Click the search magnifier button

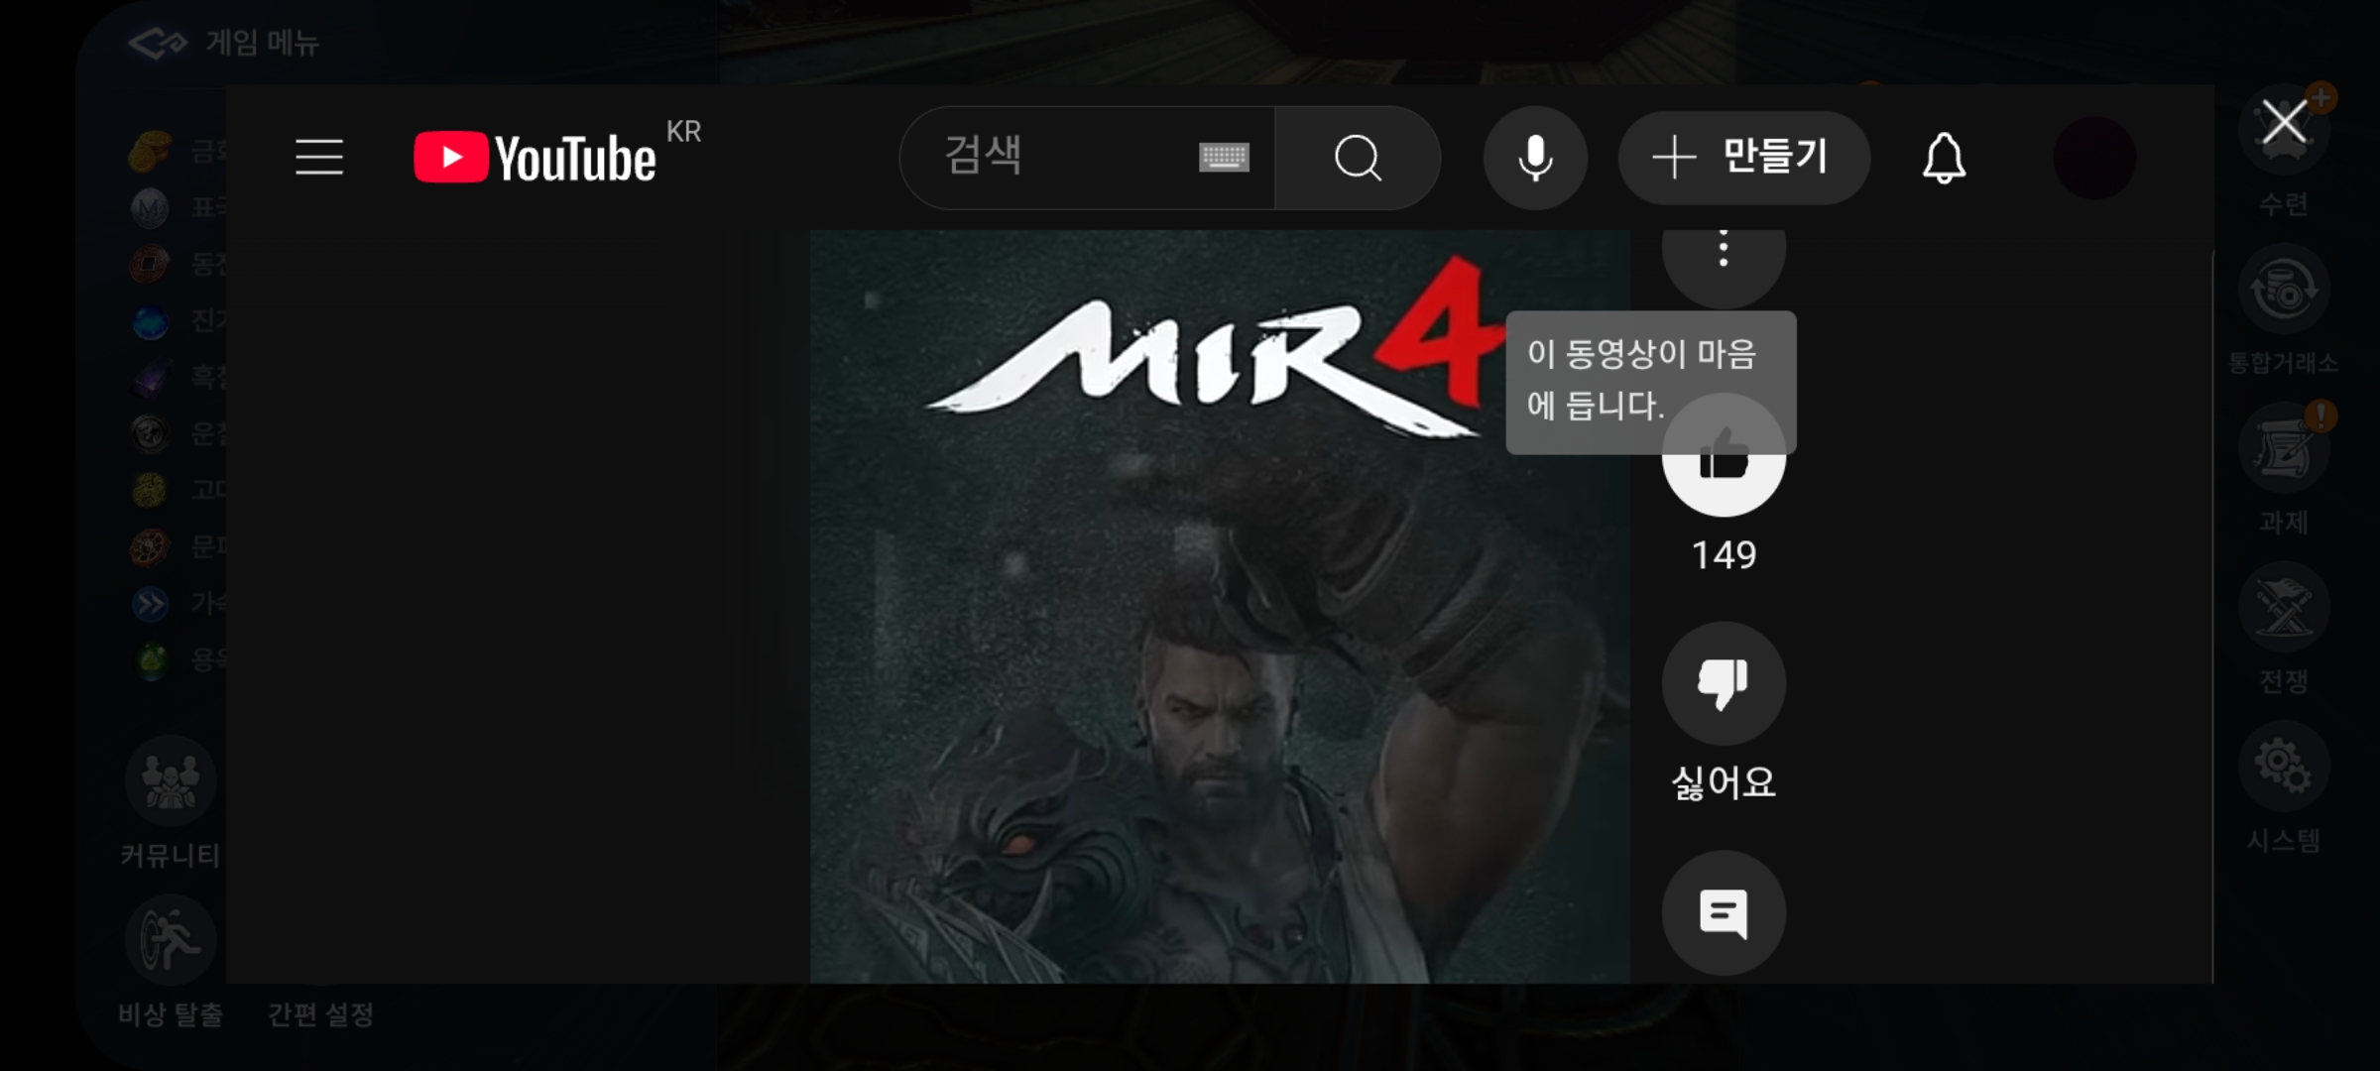[1357, 158]
